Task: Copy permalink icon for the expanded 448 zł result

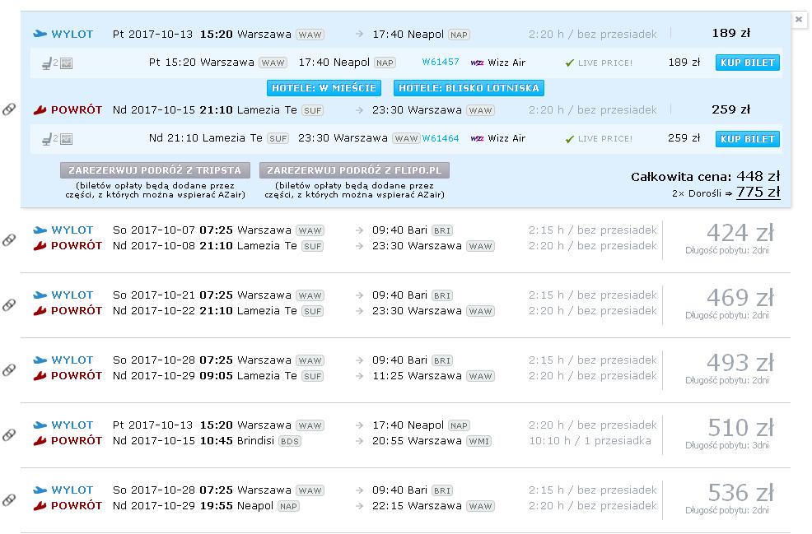Action: [9, 109]
